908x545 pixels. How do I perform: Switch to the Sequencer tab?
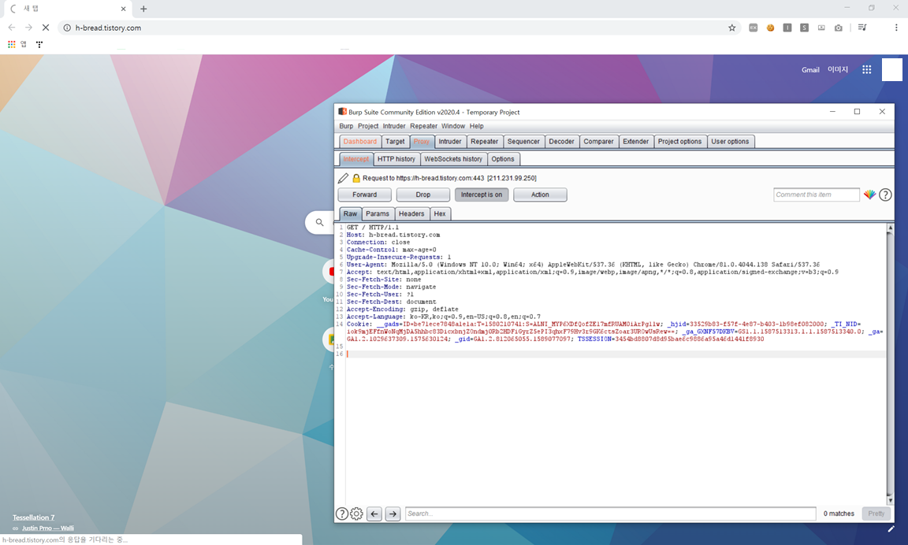pos(523,142)
